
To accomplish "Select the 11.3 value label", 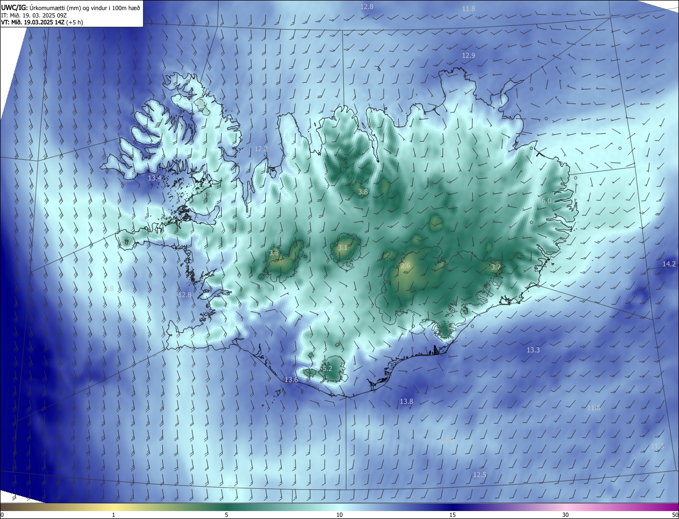I will tap(657, 446).
